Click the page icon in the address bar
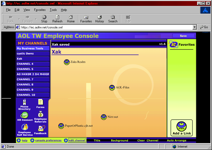Image resolution: width=212 pixels, height=150 pixels. 18,27
